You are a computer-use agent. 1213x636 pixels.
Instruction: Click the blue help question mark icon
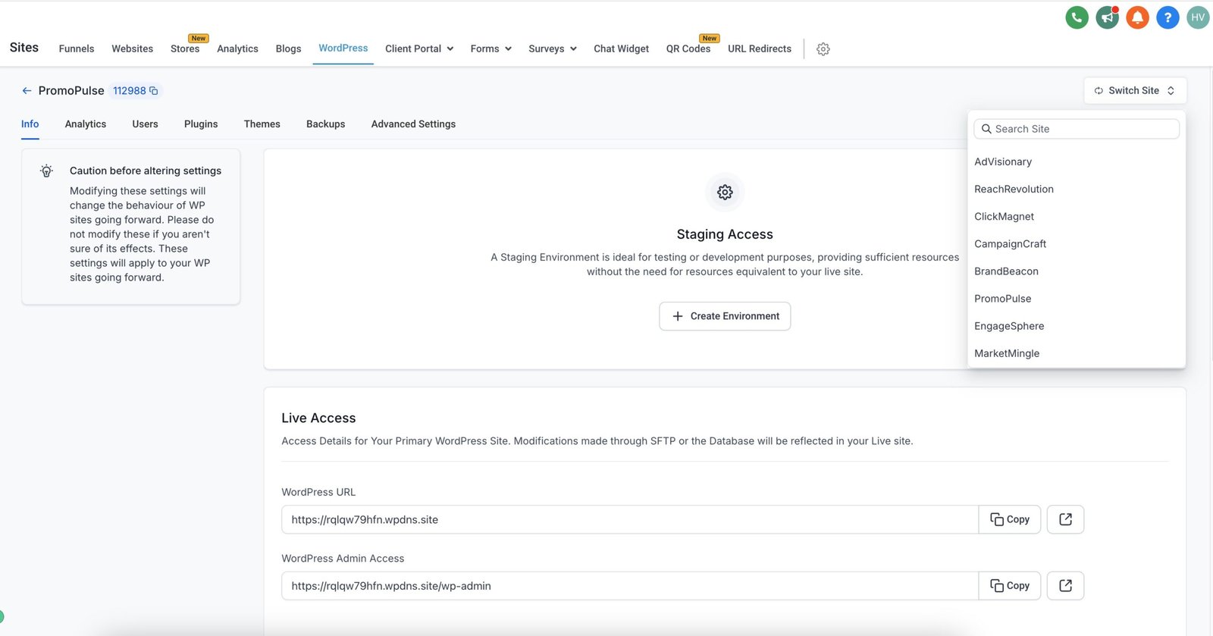click(x=1168, y=17)
